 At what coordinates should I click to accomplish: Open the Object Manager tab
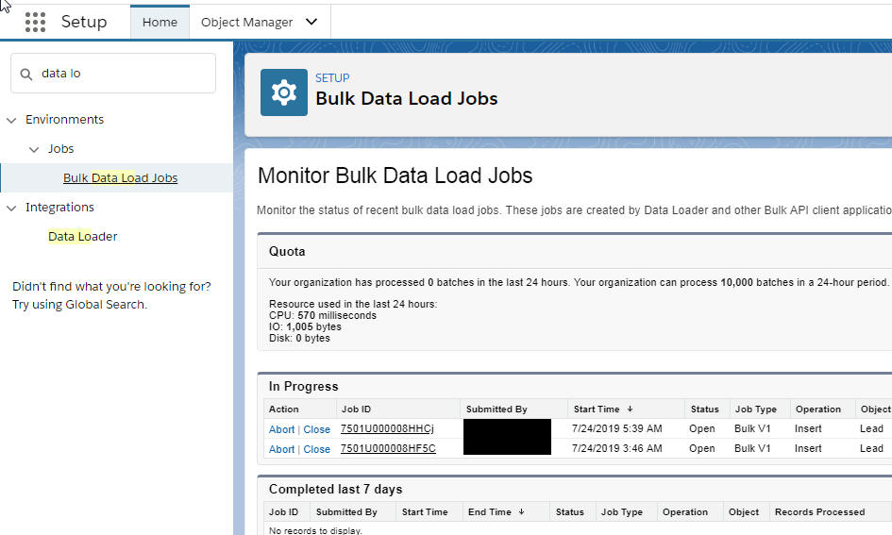[x=247, y=22]
